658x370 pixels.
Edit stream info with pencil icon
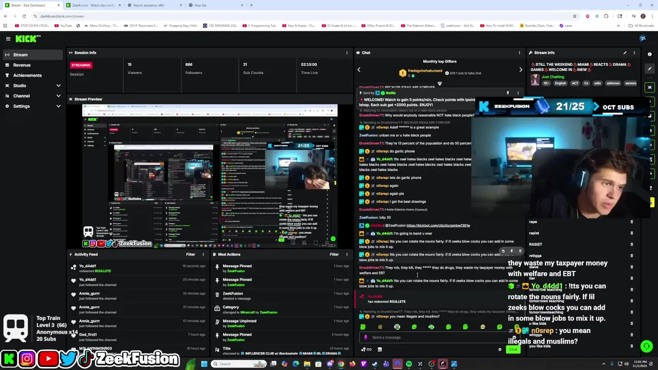pos(625,52)
